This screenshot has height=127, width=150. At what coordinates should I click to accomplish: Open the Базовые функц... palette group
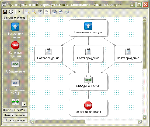15,18
